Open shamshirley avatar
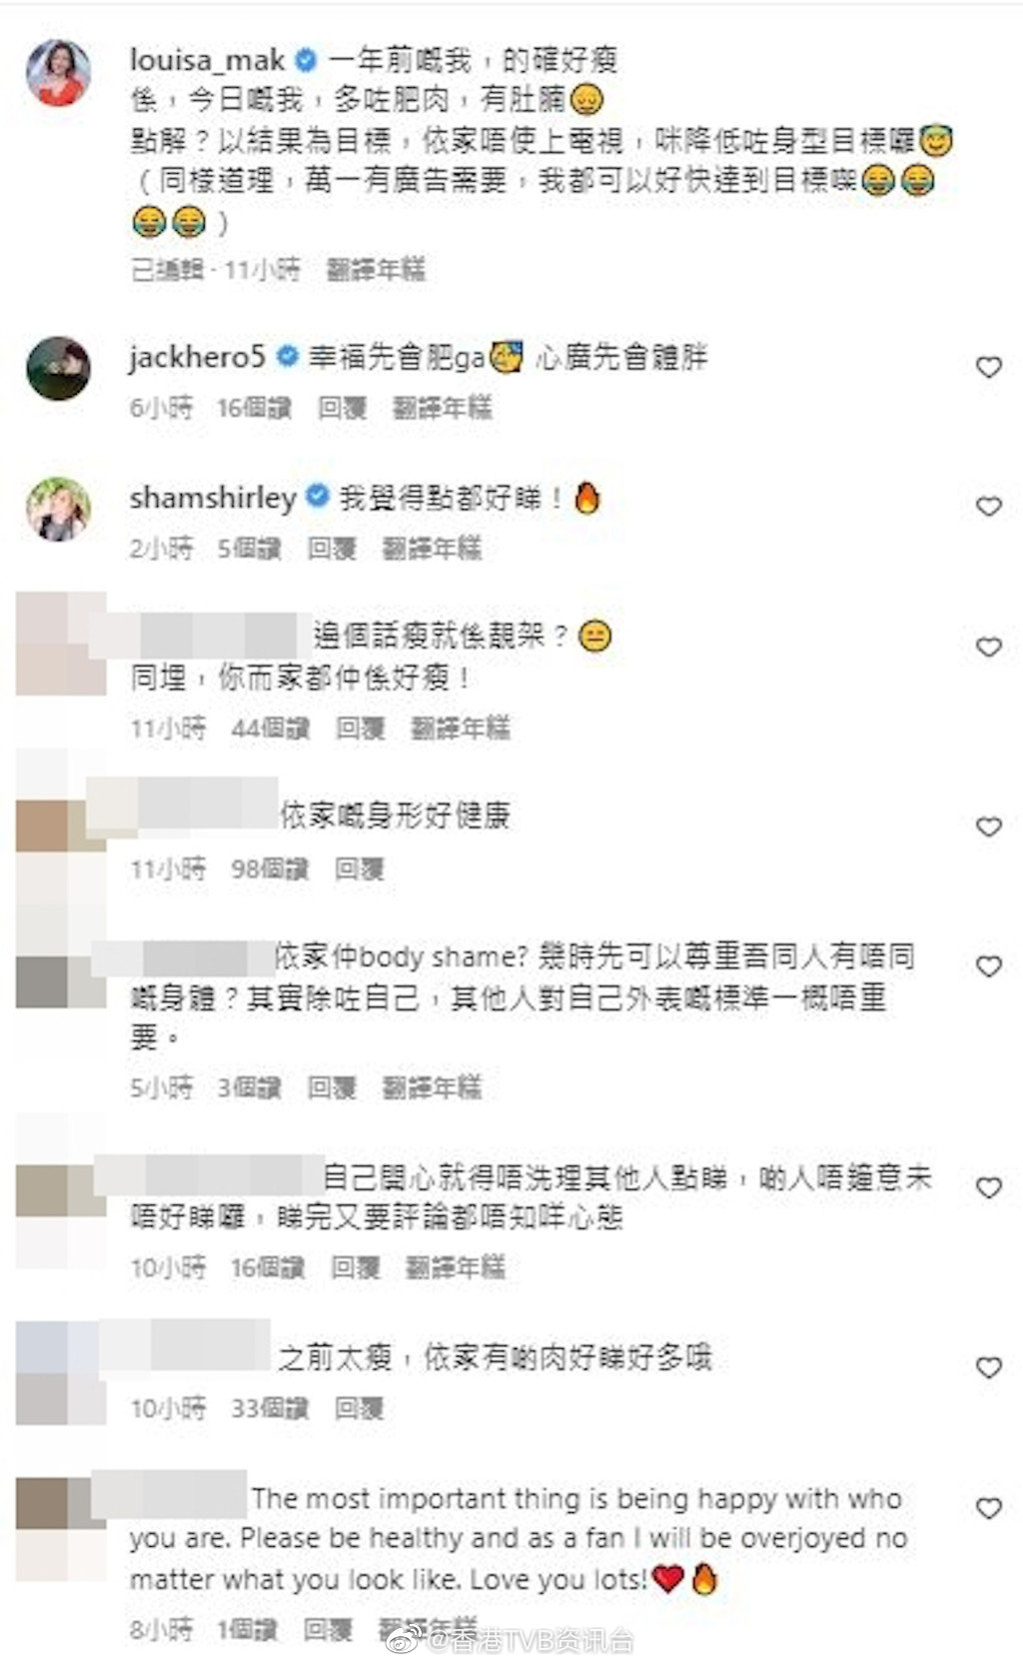The height and width of the screenshot is (1665, 1023). [58, 509]
